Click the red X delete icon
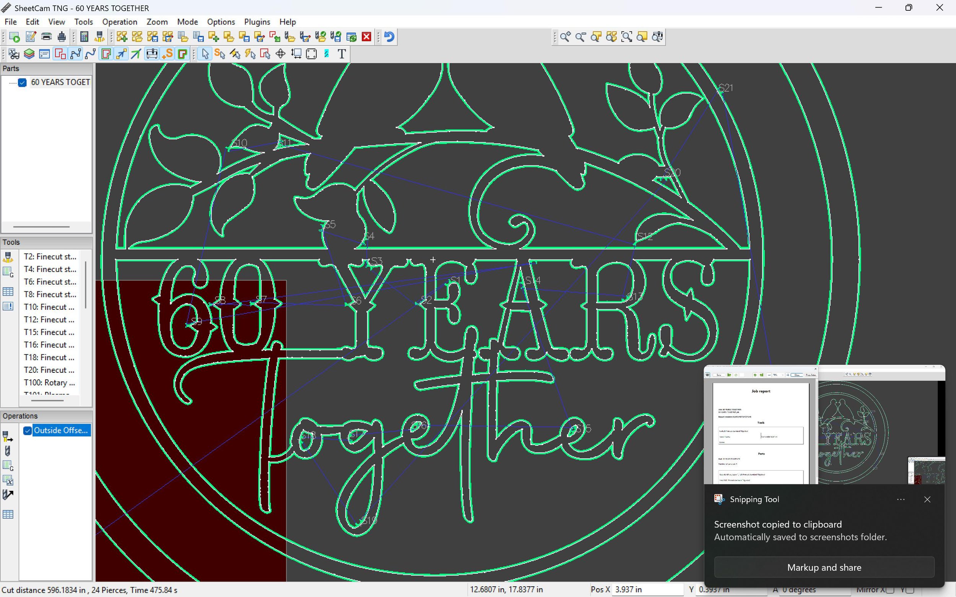Screen dimensions: 956x597 [x=366, y=37]
